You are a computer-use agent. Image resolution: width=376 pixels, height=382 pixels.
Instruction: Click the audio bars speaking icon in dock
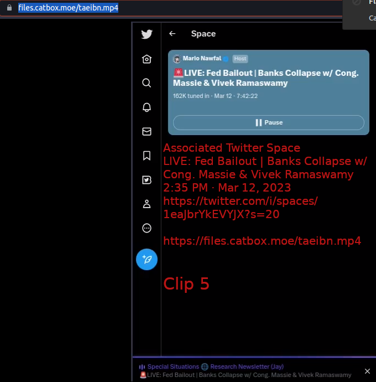[x=142, y=367]
